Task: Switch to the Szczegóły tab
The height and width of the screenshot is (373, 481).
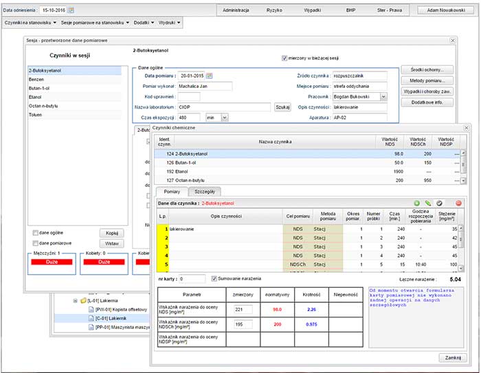Action: [206, 191]
